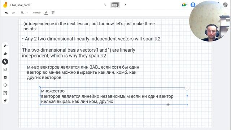Open the Jamboard home logo
This screenshot has height=130, width=231.
5,5
